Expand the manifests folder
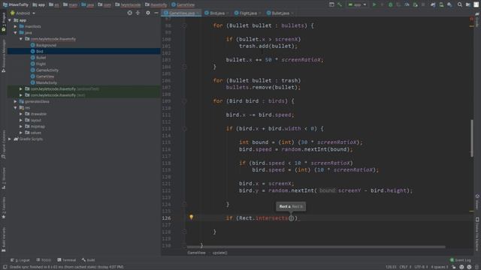 pyautogui.click(x=15, y=26)
